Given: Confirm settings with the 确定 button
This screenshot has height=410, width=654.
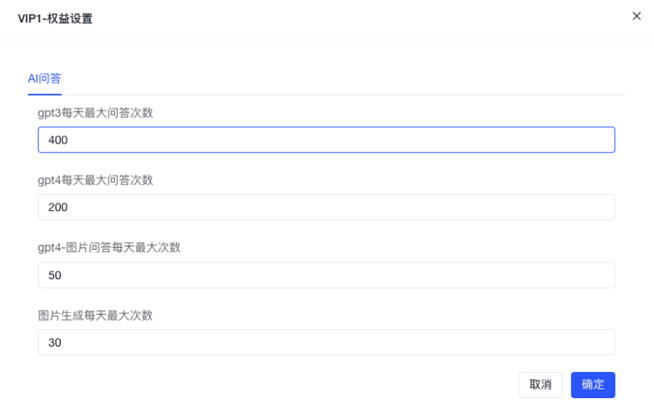Looking at the screenshot, I should pyautogui.click(x=592, y=385).
